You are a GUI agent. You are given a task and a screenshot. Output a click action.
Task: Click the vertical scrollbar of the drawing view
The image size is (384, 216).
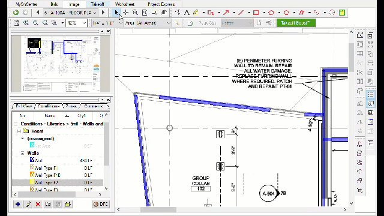[351, 58]
